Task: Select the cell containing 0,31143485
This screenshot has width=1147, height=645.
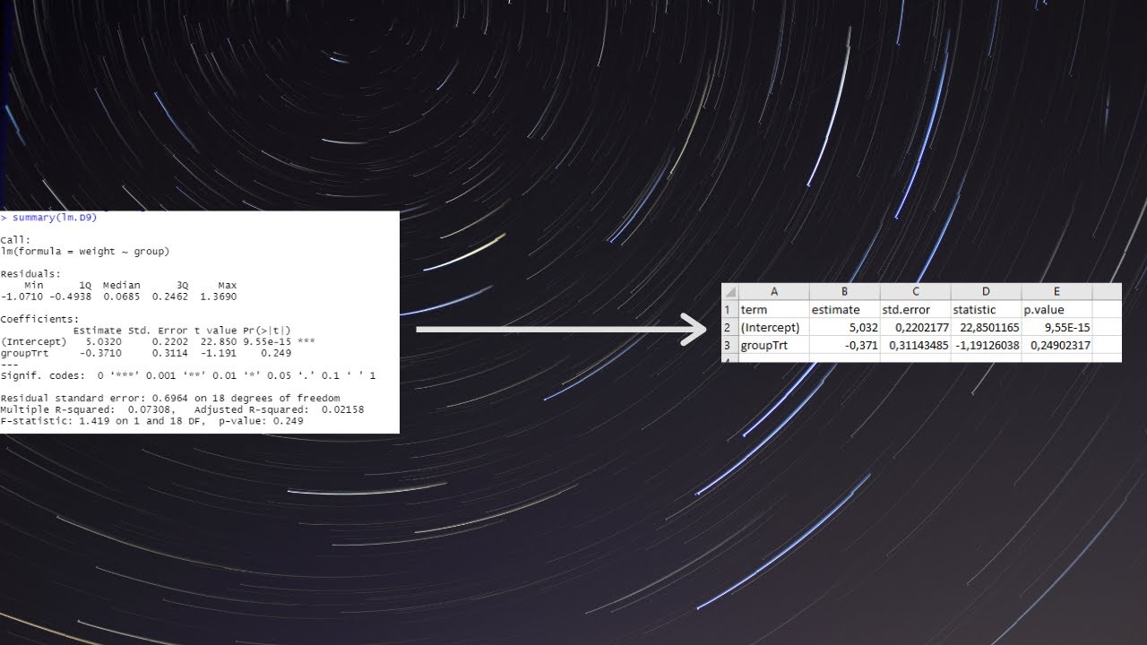Action: [x=915, y=344]
